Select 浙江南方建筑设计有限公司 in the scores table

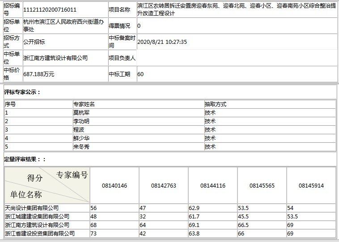pos(37,225)
